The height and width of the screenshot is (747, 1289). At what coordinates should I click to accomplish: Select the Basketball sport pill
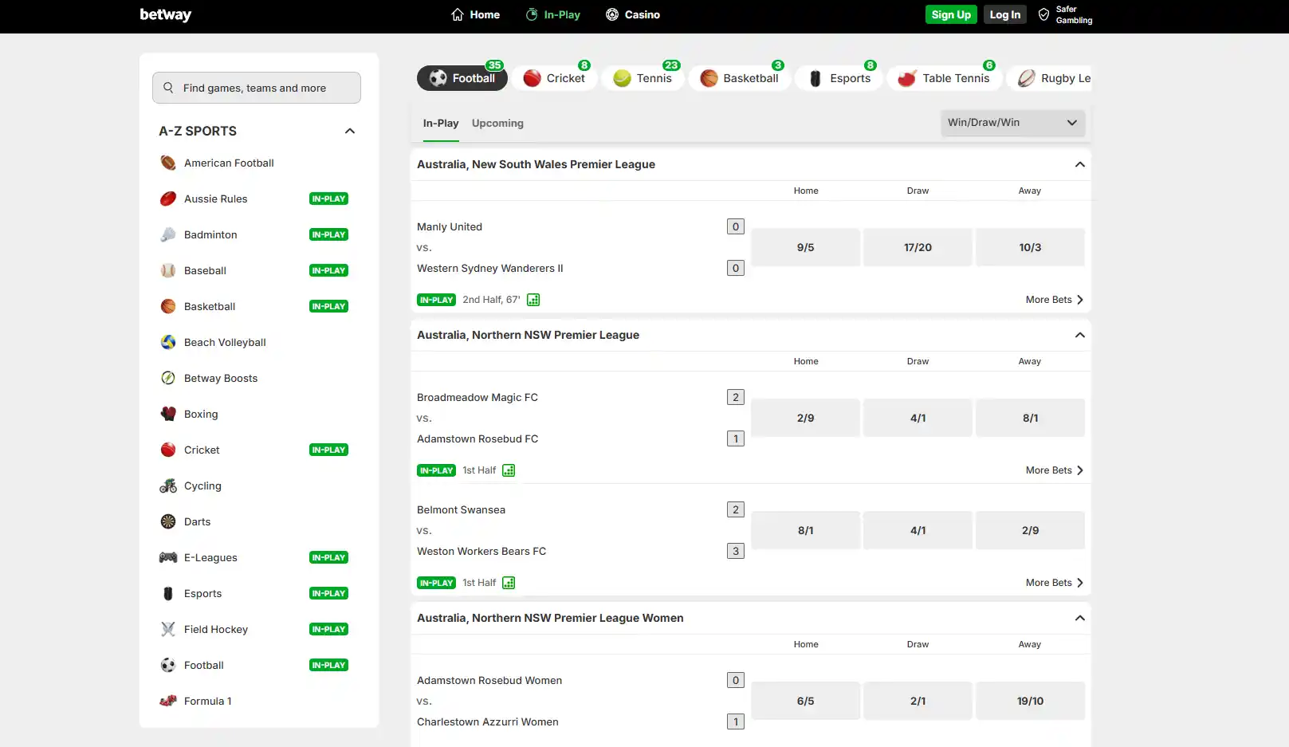(x=740, y=78)
